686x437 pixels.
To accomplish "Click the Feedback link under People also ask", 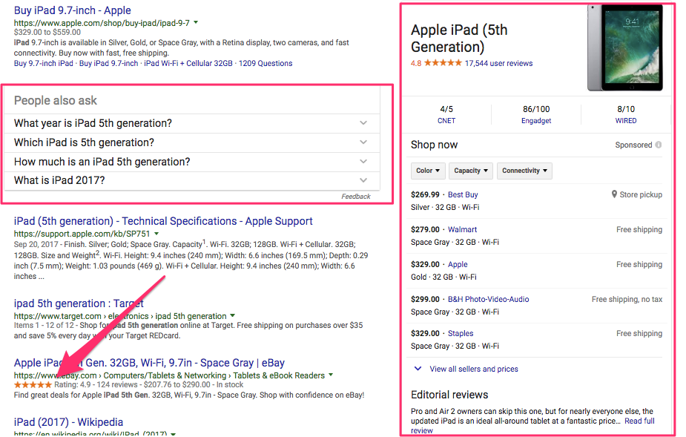I will coord(356,197).
